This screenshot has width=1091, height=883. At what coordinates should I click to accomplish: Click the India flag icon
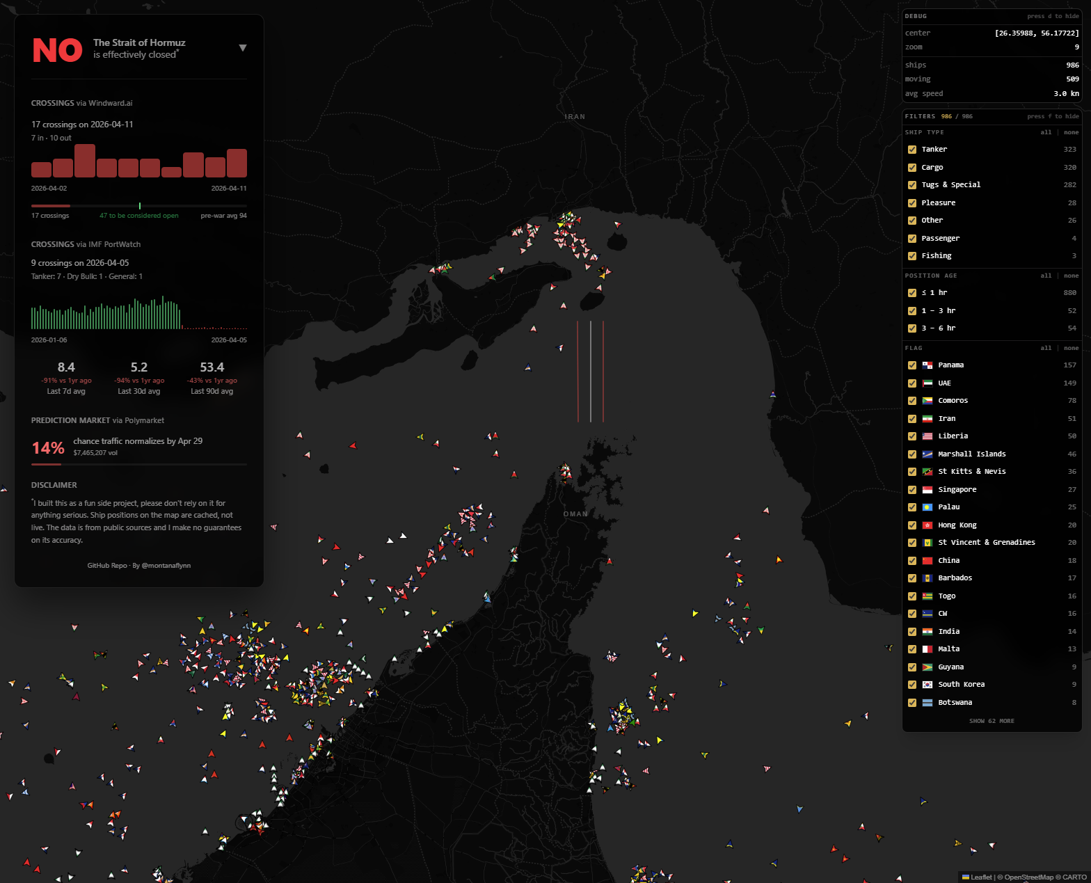coord(927,632)
